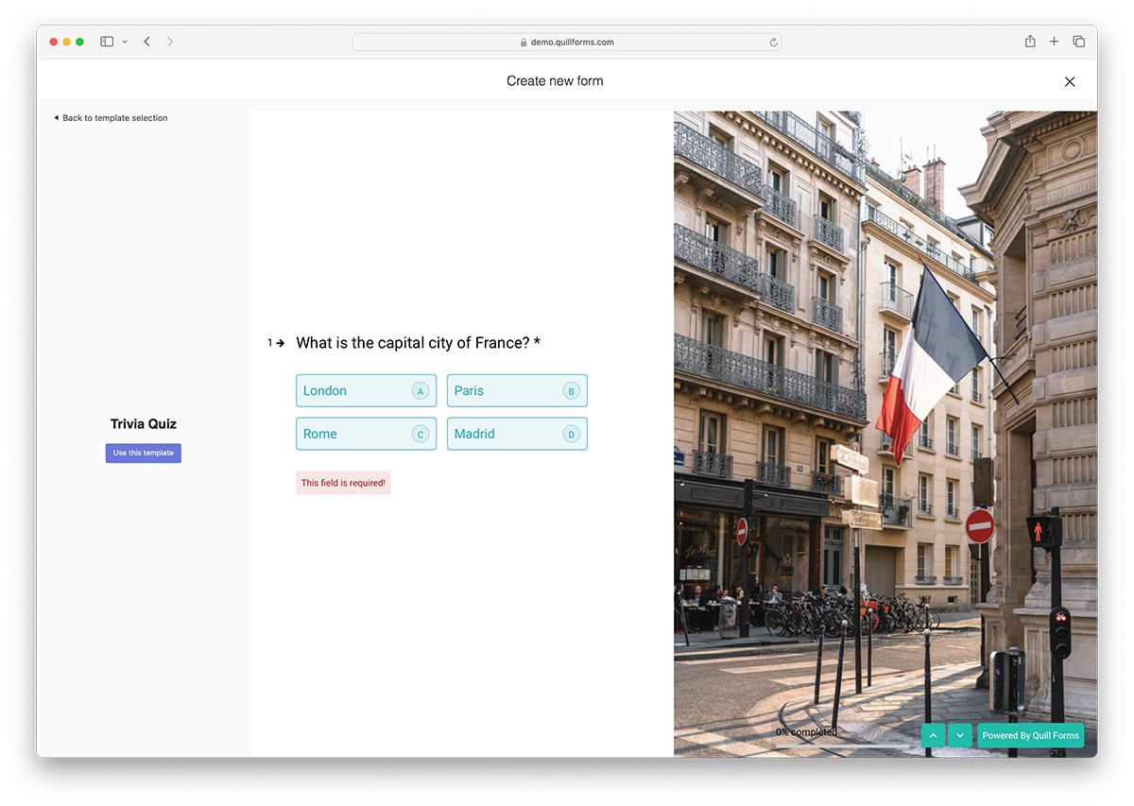Go back with browser back arrow

click(147, 42)
